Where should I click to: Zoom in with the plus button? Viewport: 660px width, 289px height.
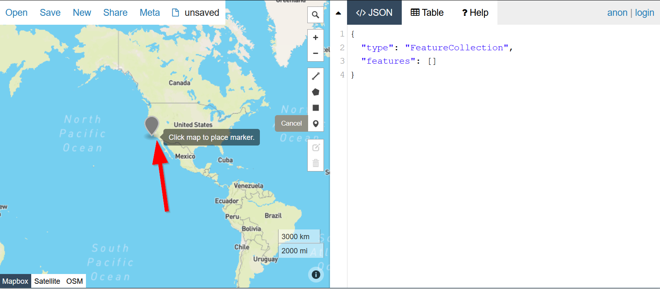coord(315,38)
